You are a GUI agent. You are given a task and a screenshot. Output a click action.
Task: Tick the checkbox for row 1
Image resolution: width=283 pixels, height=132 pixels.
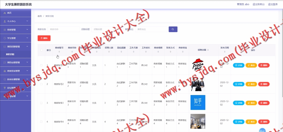click(x=41, y=65)
